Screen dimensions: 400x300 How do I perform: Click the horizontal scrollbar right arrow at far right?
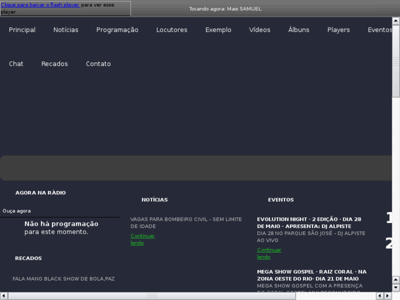click(x=388, y=296)
